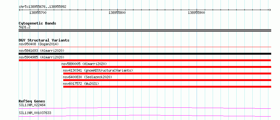This screenshot has height=120, width=280.
Task: Click the chr5:138955676..138955992 region label
Action: click(42, 7)
